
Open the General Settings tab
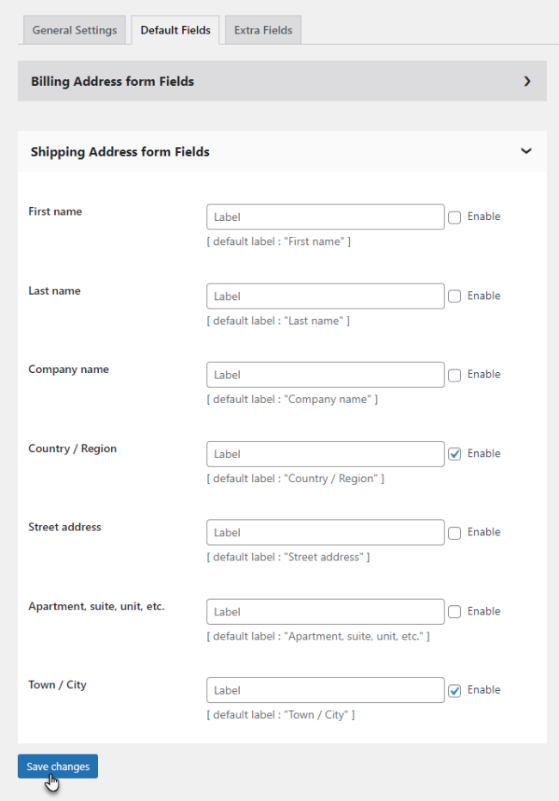click(74, 30)
